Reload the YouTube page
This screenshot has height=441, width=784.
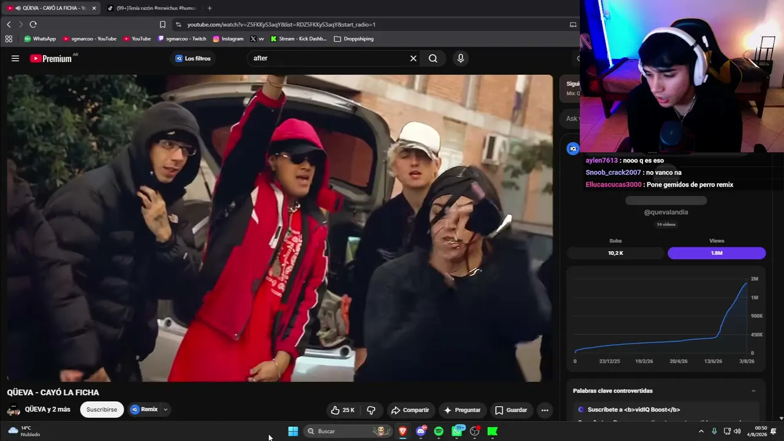point(33,24)
